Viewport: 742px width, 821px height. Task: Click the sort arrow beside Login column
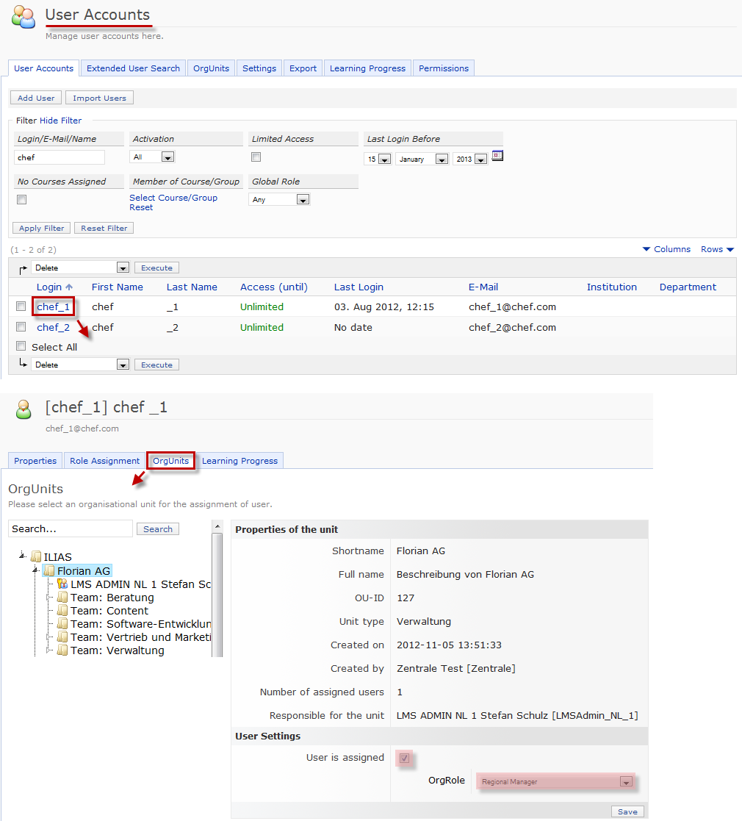click(x=69, y=287)
